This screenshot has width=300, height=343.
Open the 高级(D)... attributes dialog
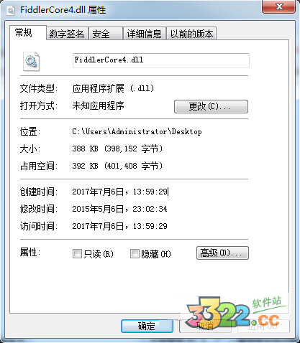(222, 253)
